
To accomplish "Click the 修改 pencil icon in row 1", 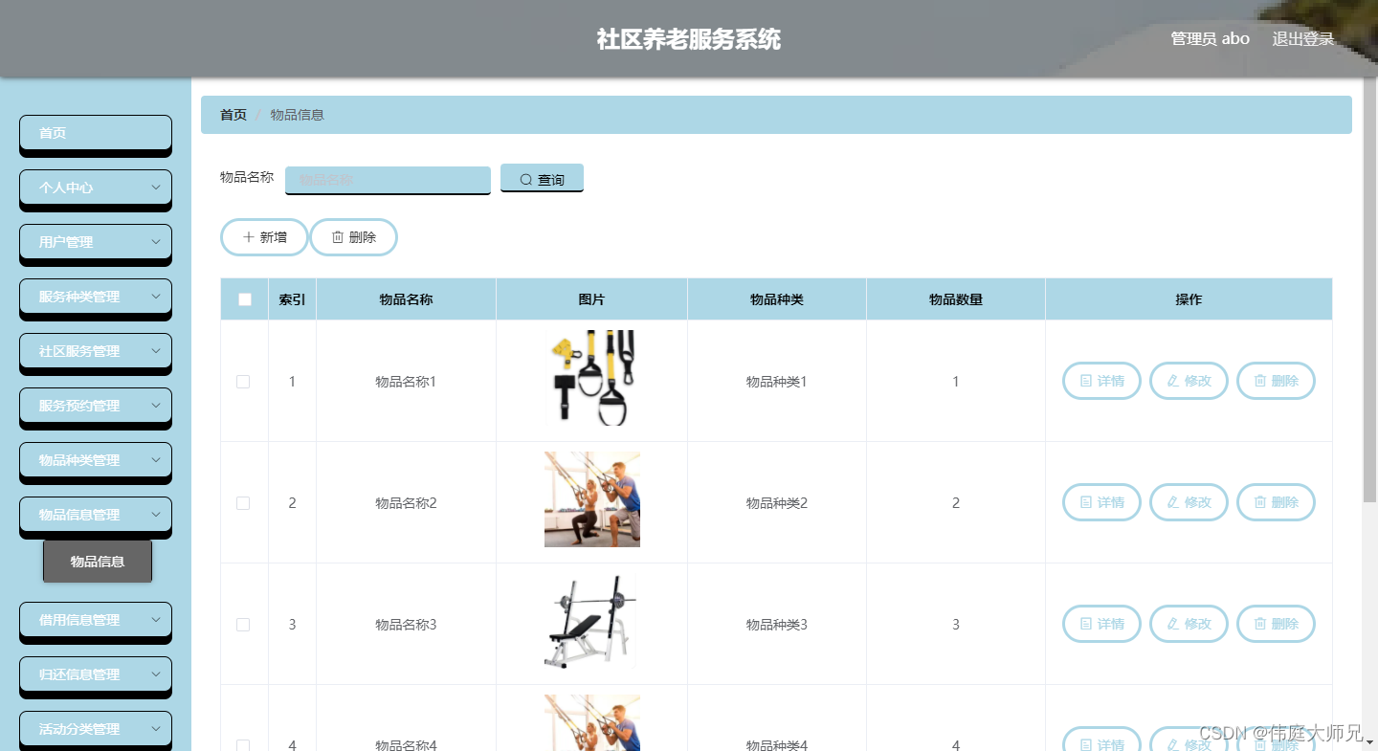I will (x=1173, y=381).
